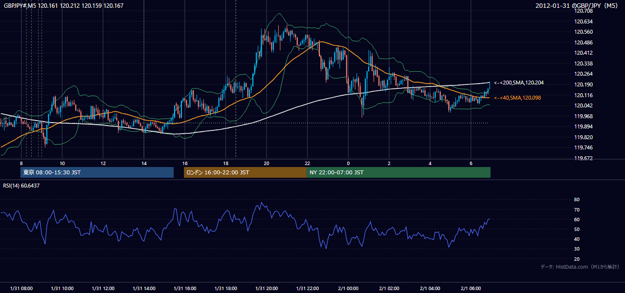Click the GBPJPY#,M5 chart title text
Image resolution: width=625 pixels, height=293 pixels.
64,5
